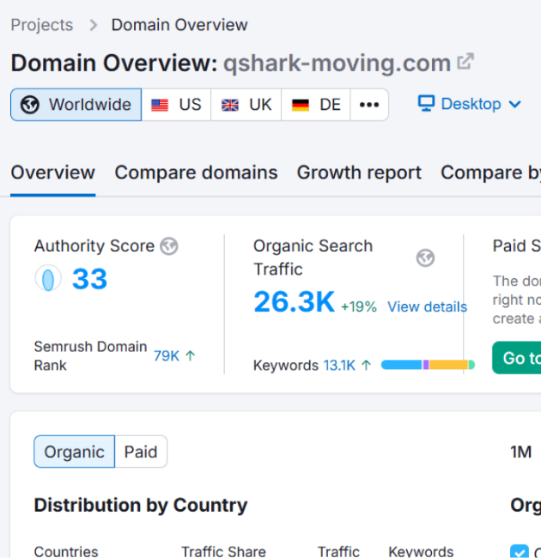
Task: Select the Worldwide database button
Action: [76, 105]
